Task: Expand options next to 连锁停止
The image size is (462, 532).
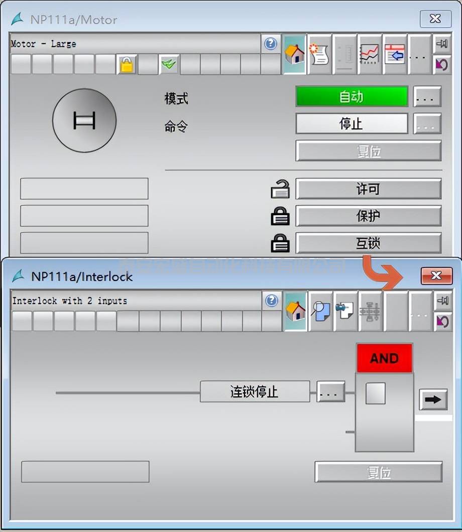Action: pos(330,392)
